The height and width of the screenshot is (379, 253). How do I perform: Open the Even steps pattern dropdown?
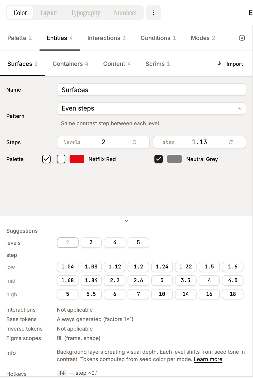point(152,108)
